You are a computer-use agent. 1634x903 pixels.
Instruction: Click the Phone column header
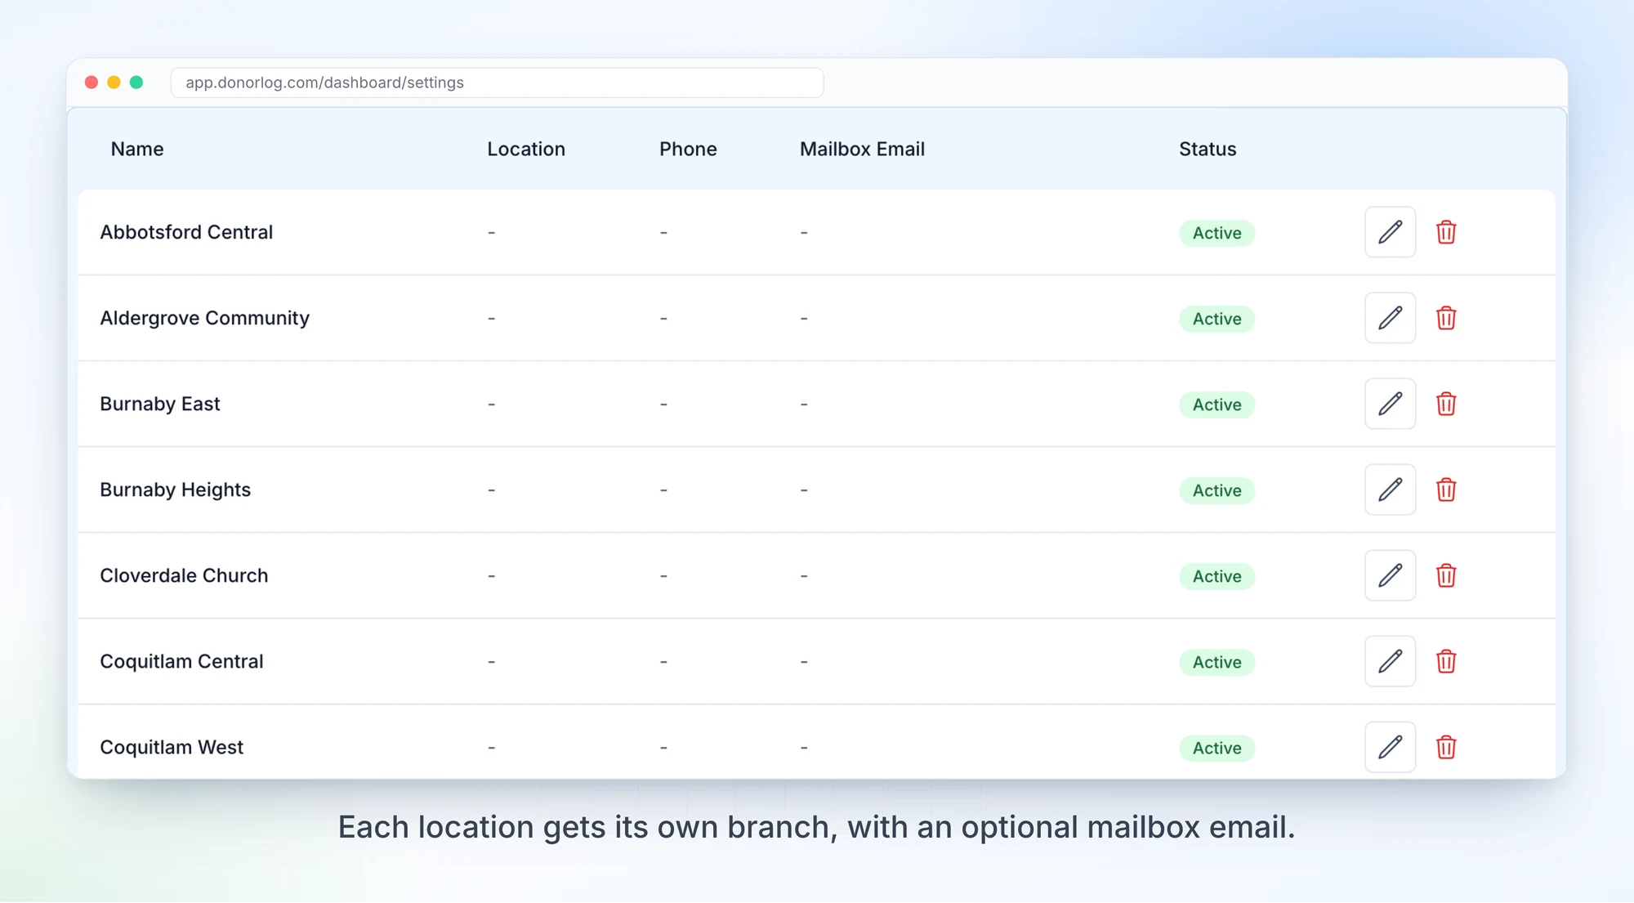pos(688,149)
